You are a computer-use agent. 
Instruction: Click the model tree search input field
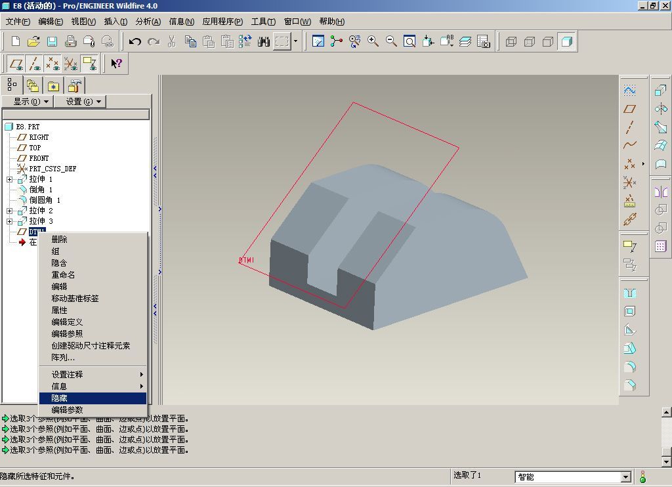point(76,114)
